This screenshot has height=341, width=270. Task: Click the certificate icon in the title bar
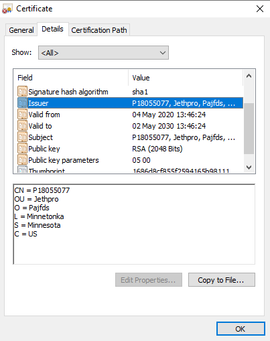coord(7,9)
